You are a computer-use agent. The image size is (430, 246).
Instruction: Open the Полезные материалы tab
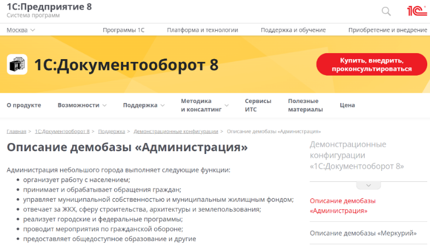pos(305,105)
